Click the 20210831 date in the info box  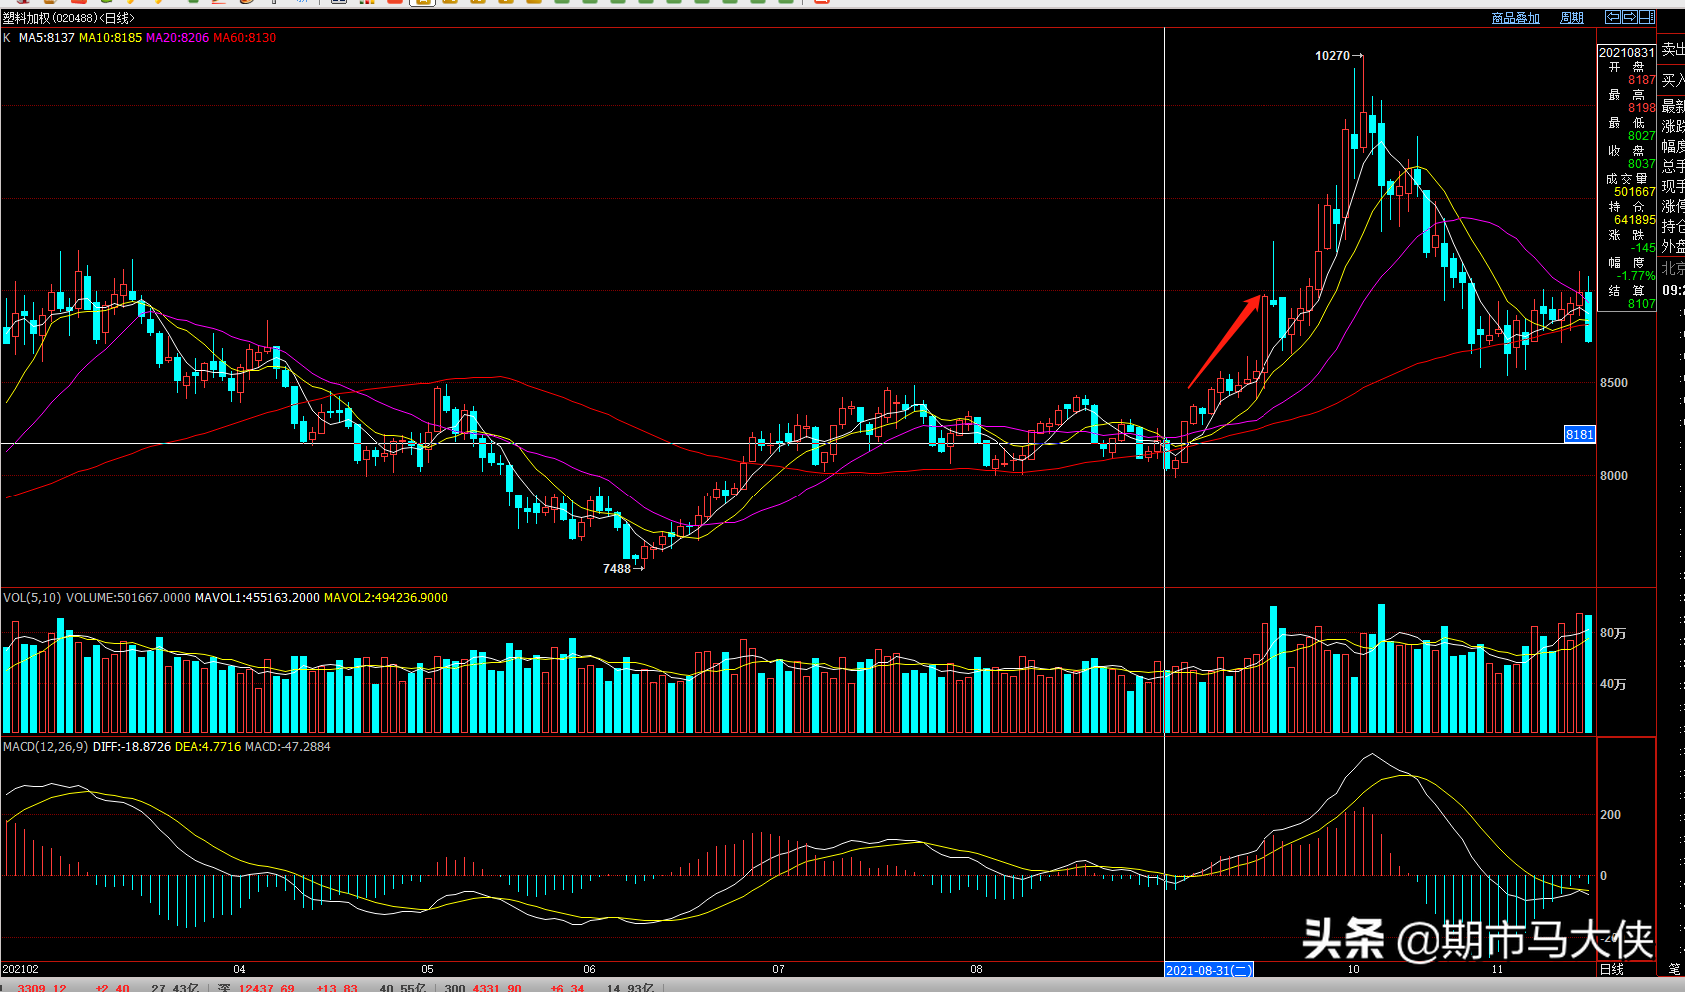tap(1627, 53)
